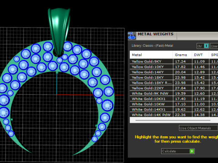Select the White Gold:14K PdW row

coord(174,115)
